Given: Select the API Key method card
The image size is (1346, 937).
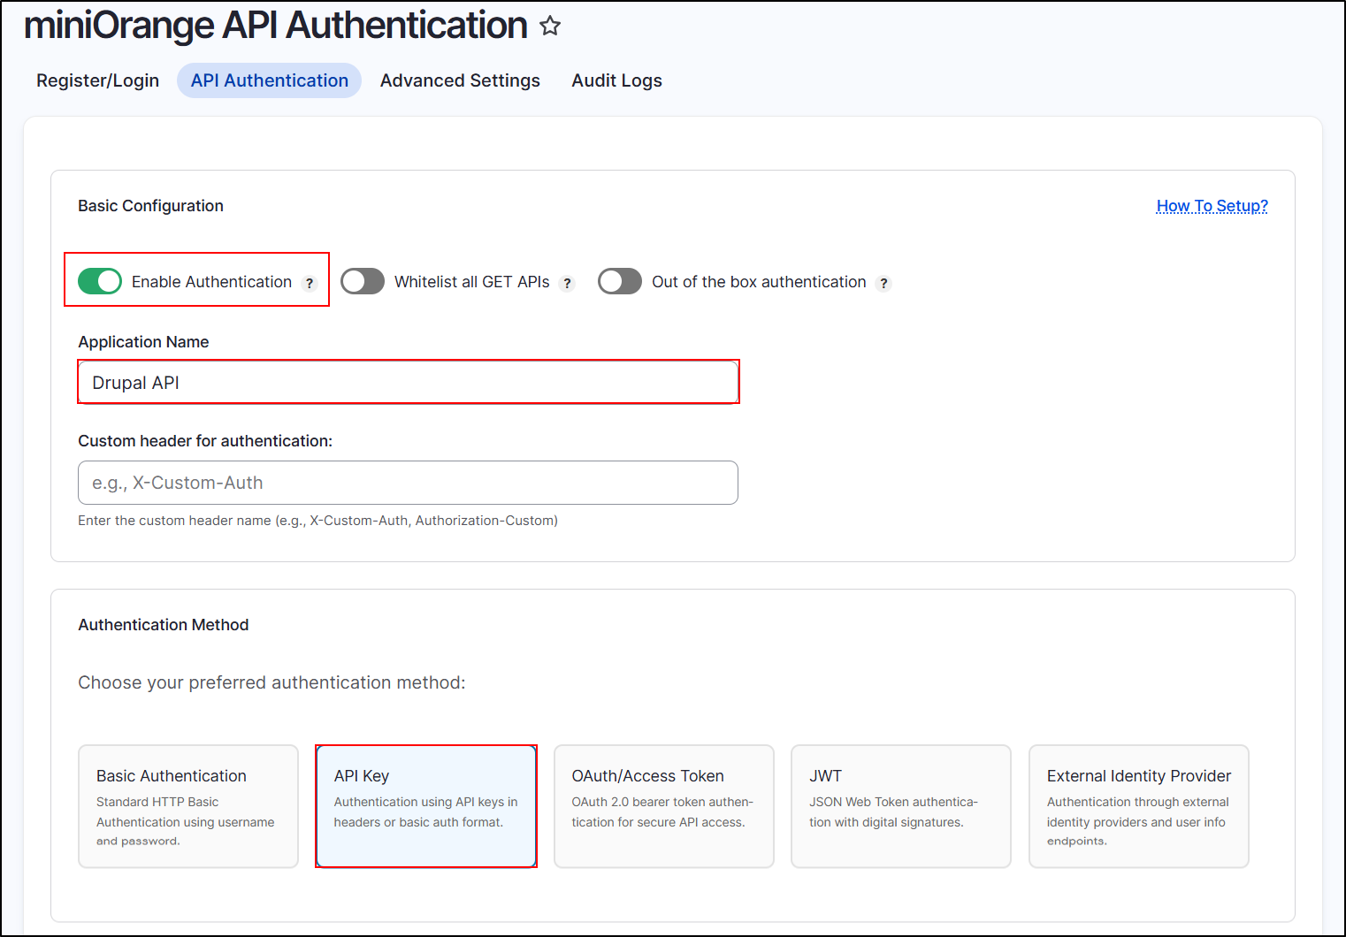Looking at the screenshot, I should point(425,805).
